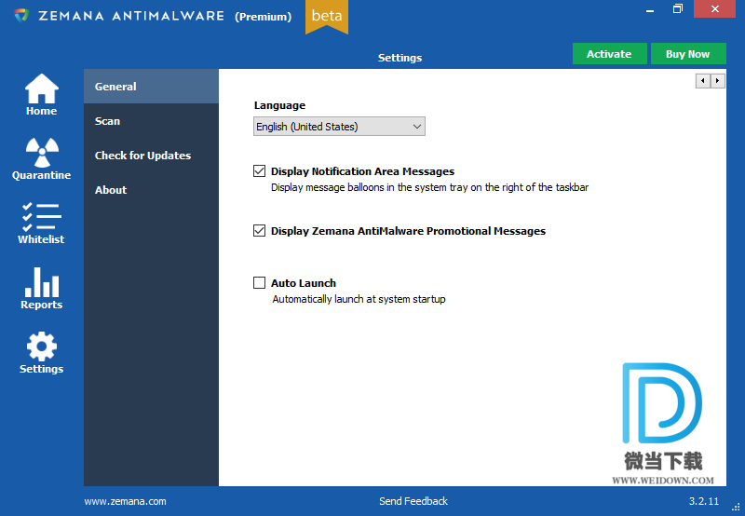Open the Home section

tap(41, 95)
